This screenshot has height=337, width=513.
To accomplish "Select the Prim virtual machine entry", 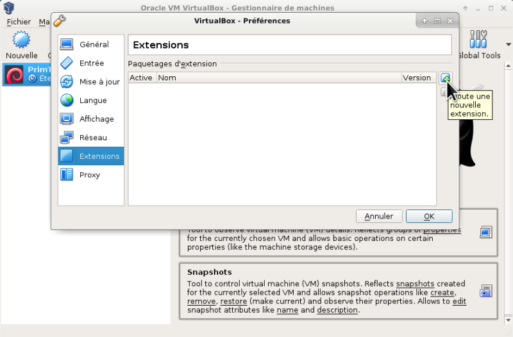I will coord(27,74).
